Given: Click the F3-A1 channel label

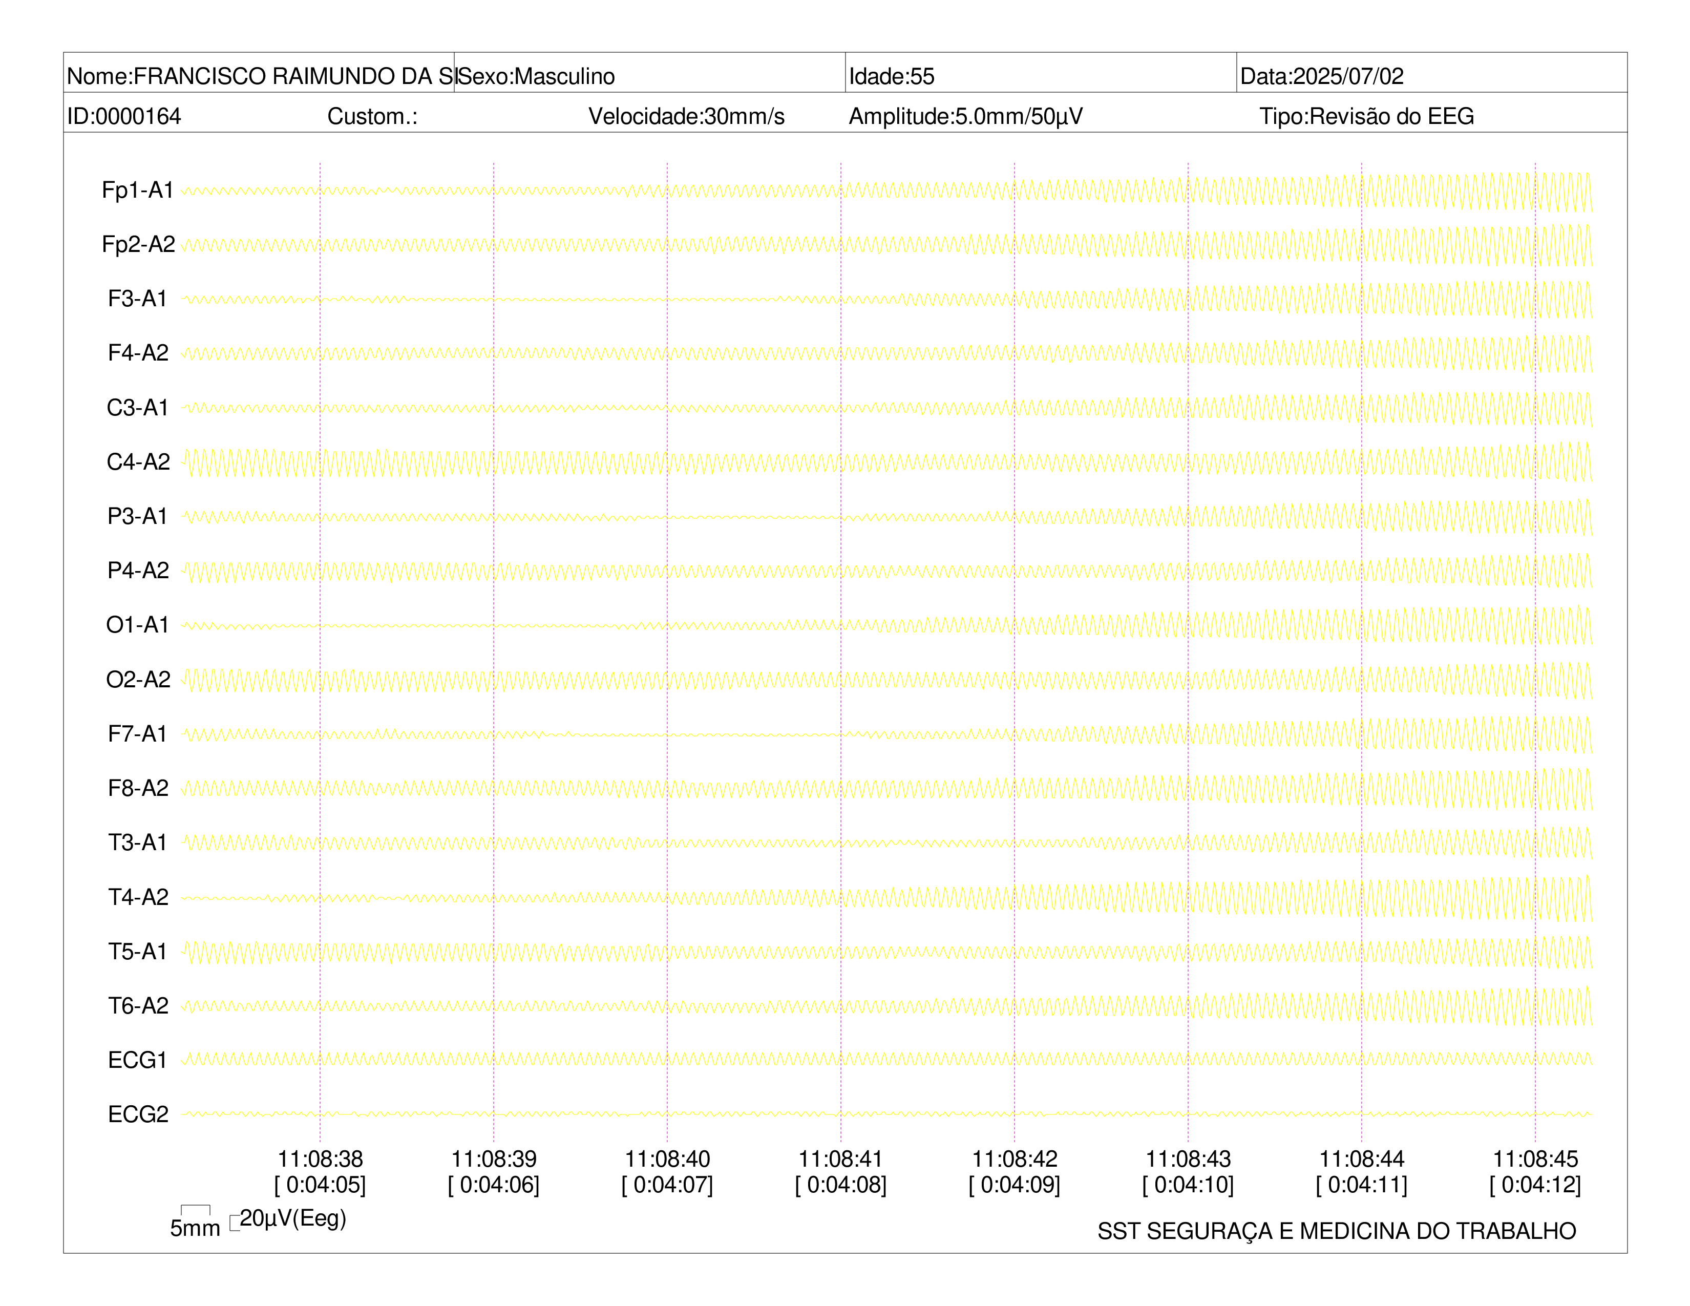Looking at the screenshot, I should coord(138,299).
